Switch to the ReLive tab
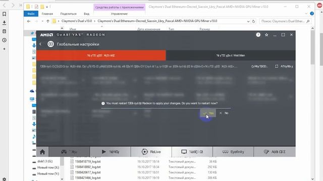This screenshot has height=181, width=323. click(x=151, y=152)
